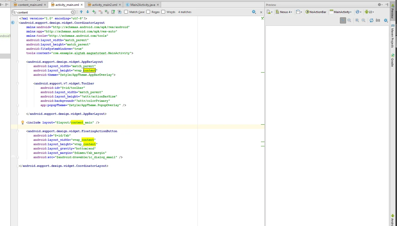Select all occurrences icon in find bar
The width and height of the screenshot is (397, 226).
107,12
